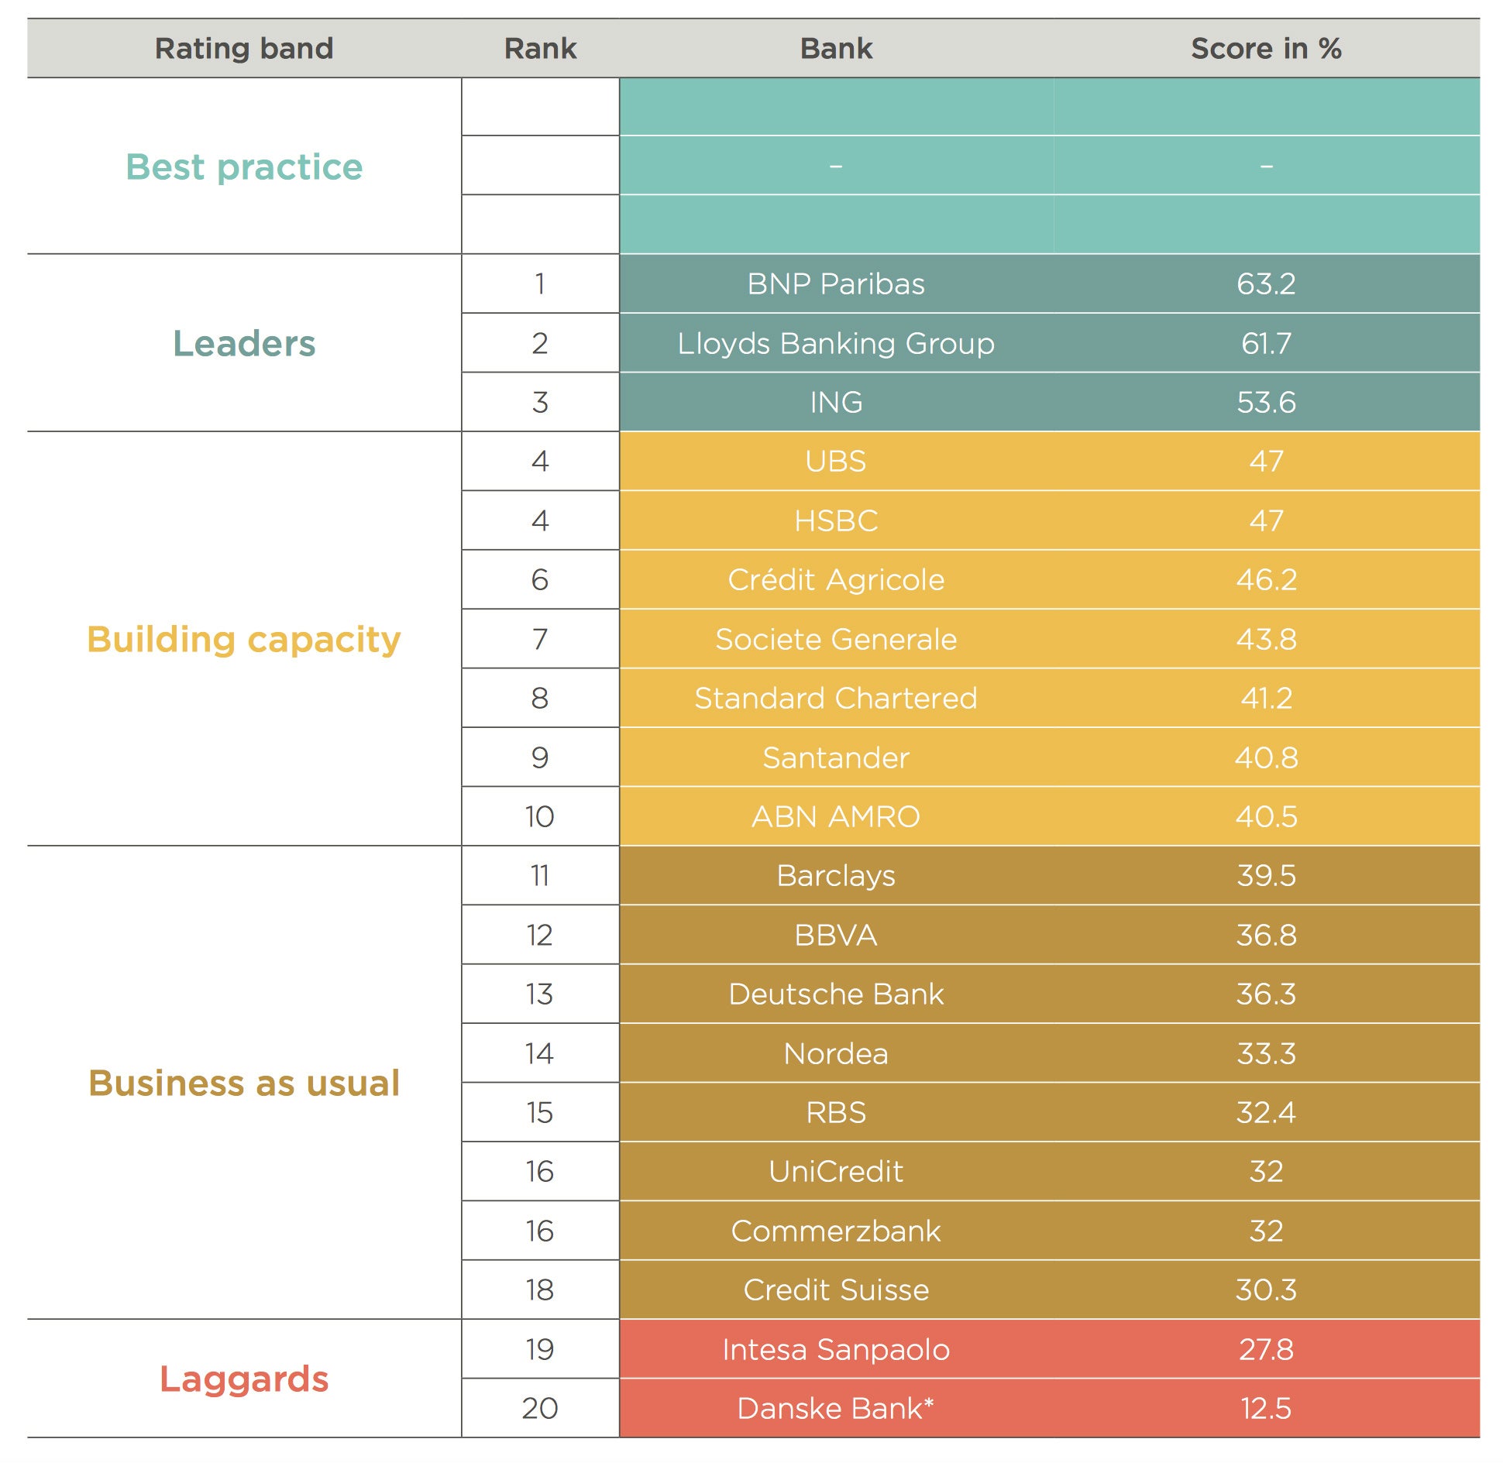The width and height of the screenshot is (1503, 1463).
Task: Click the Rank column header
Action: pos(540,49)
